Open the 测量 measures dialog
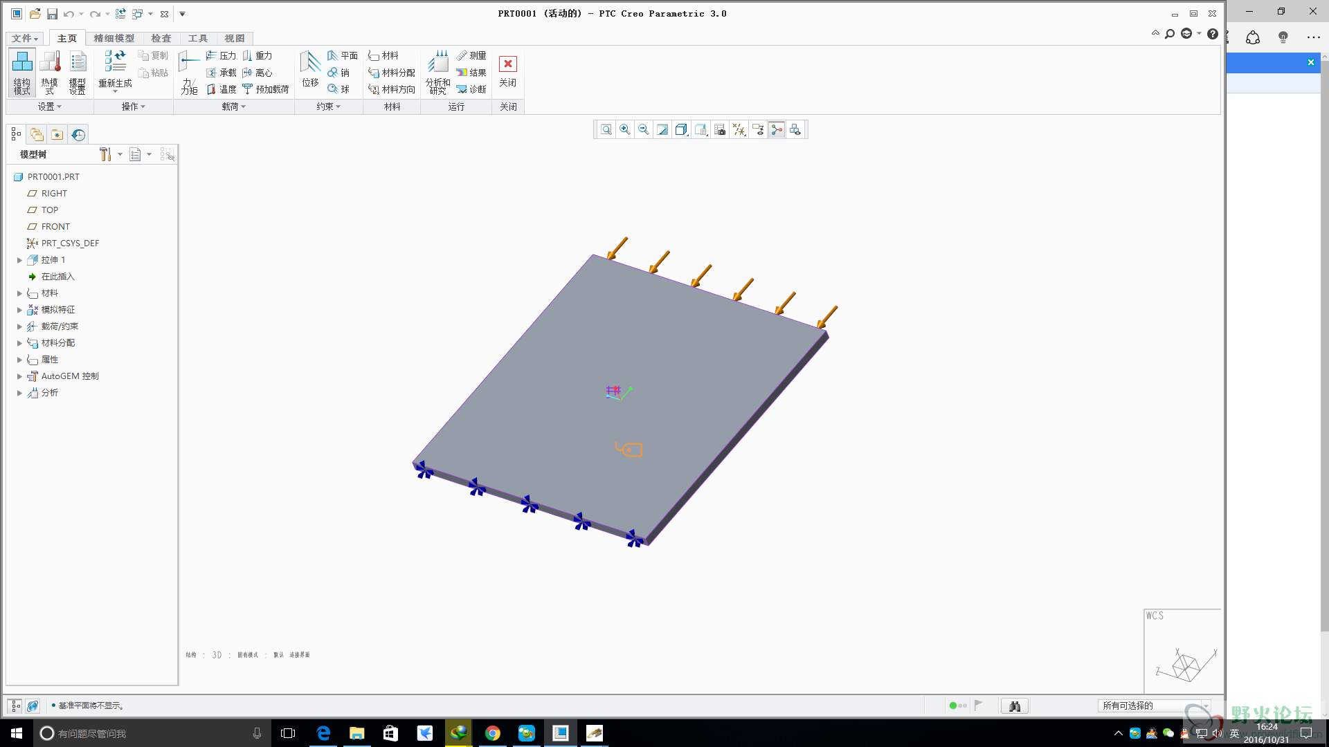1329x747 pixels. click(471, 55)
